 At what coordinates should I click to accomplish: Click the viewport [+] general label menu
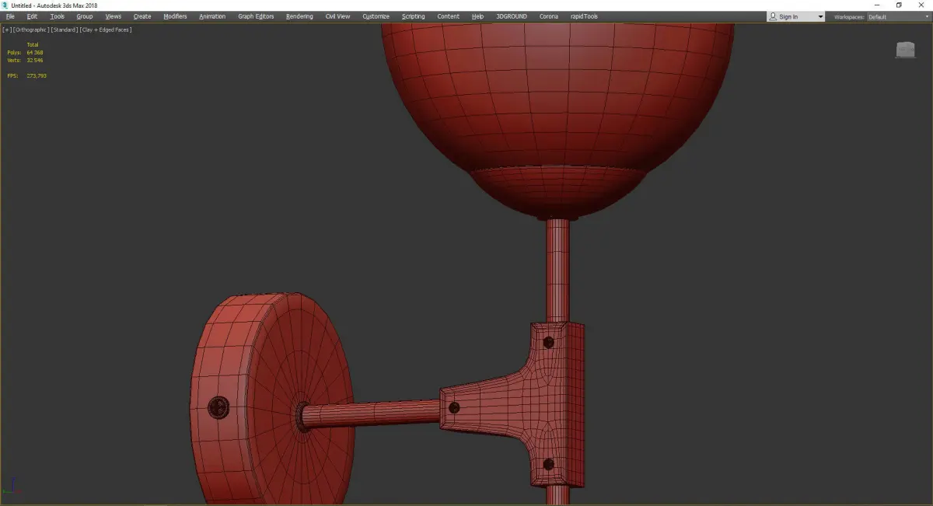[6, 30]
